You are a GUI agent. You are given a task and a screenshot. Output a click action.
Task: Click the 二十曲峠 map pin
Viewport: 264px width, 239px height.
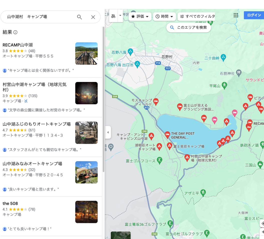223,57
